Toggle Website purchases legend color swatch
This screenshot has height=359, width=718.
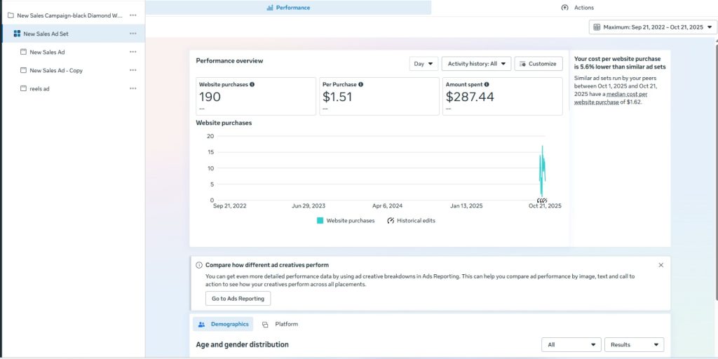pos(320,220)
